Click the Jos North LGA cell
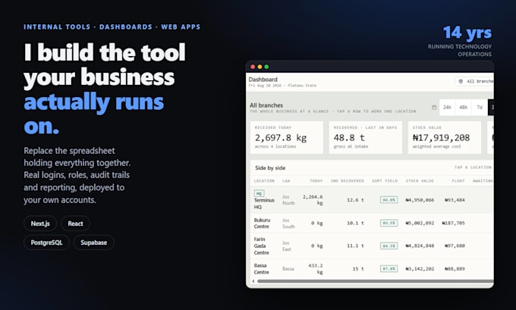Image resolution: width=516 pixels, height=310 pixels. [288, 200]
